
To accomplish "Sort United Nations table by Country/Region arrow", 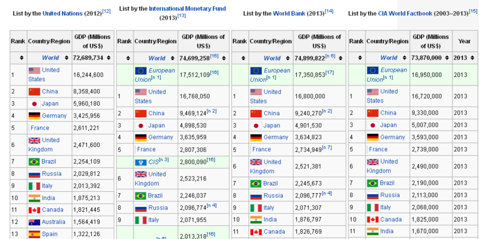I will click(x=67, y=58).
